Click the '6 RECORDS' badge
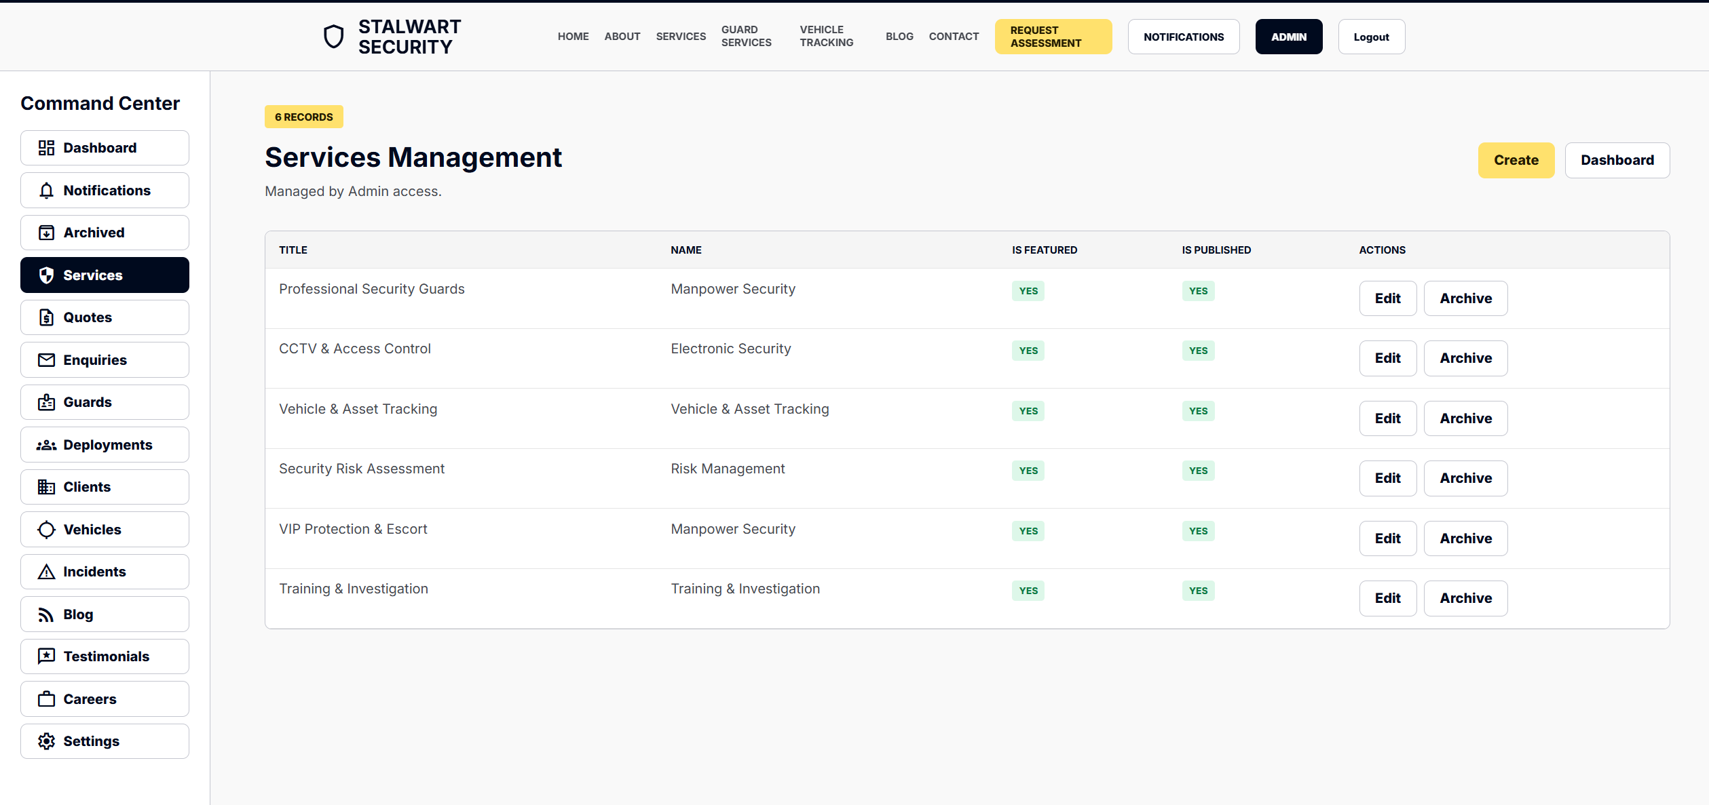 point(304,117)
